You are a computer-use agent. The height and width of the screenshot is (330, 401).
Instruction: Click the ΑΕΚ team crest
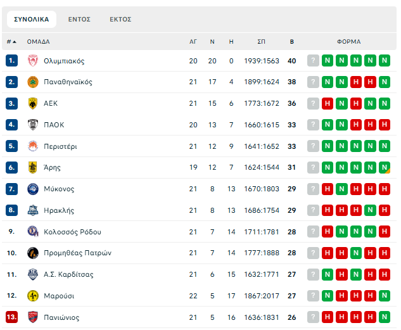point(33,103)
